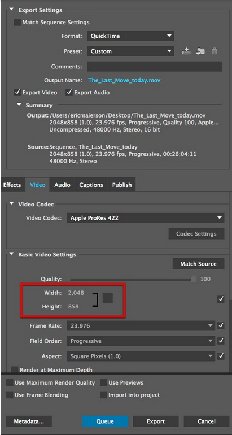Toggle the Field Order match source checkbox
This screenshot has width=232, height=435.
[x=221, y=341]
